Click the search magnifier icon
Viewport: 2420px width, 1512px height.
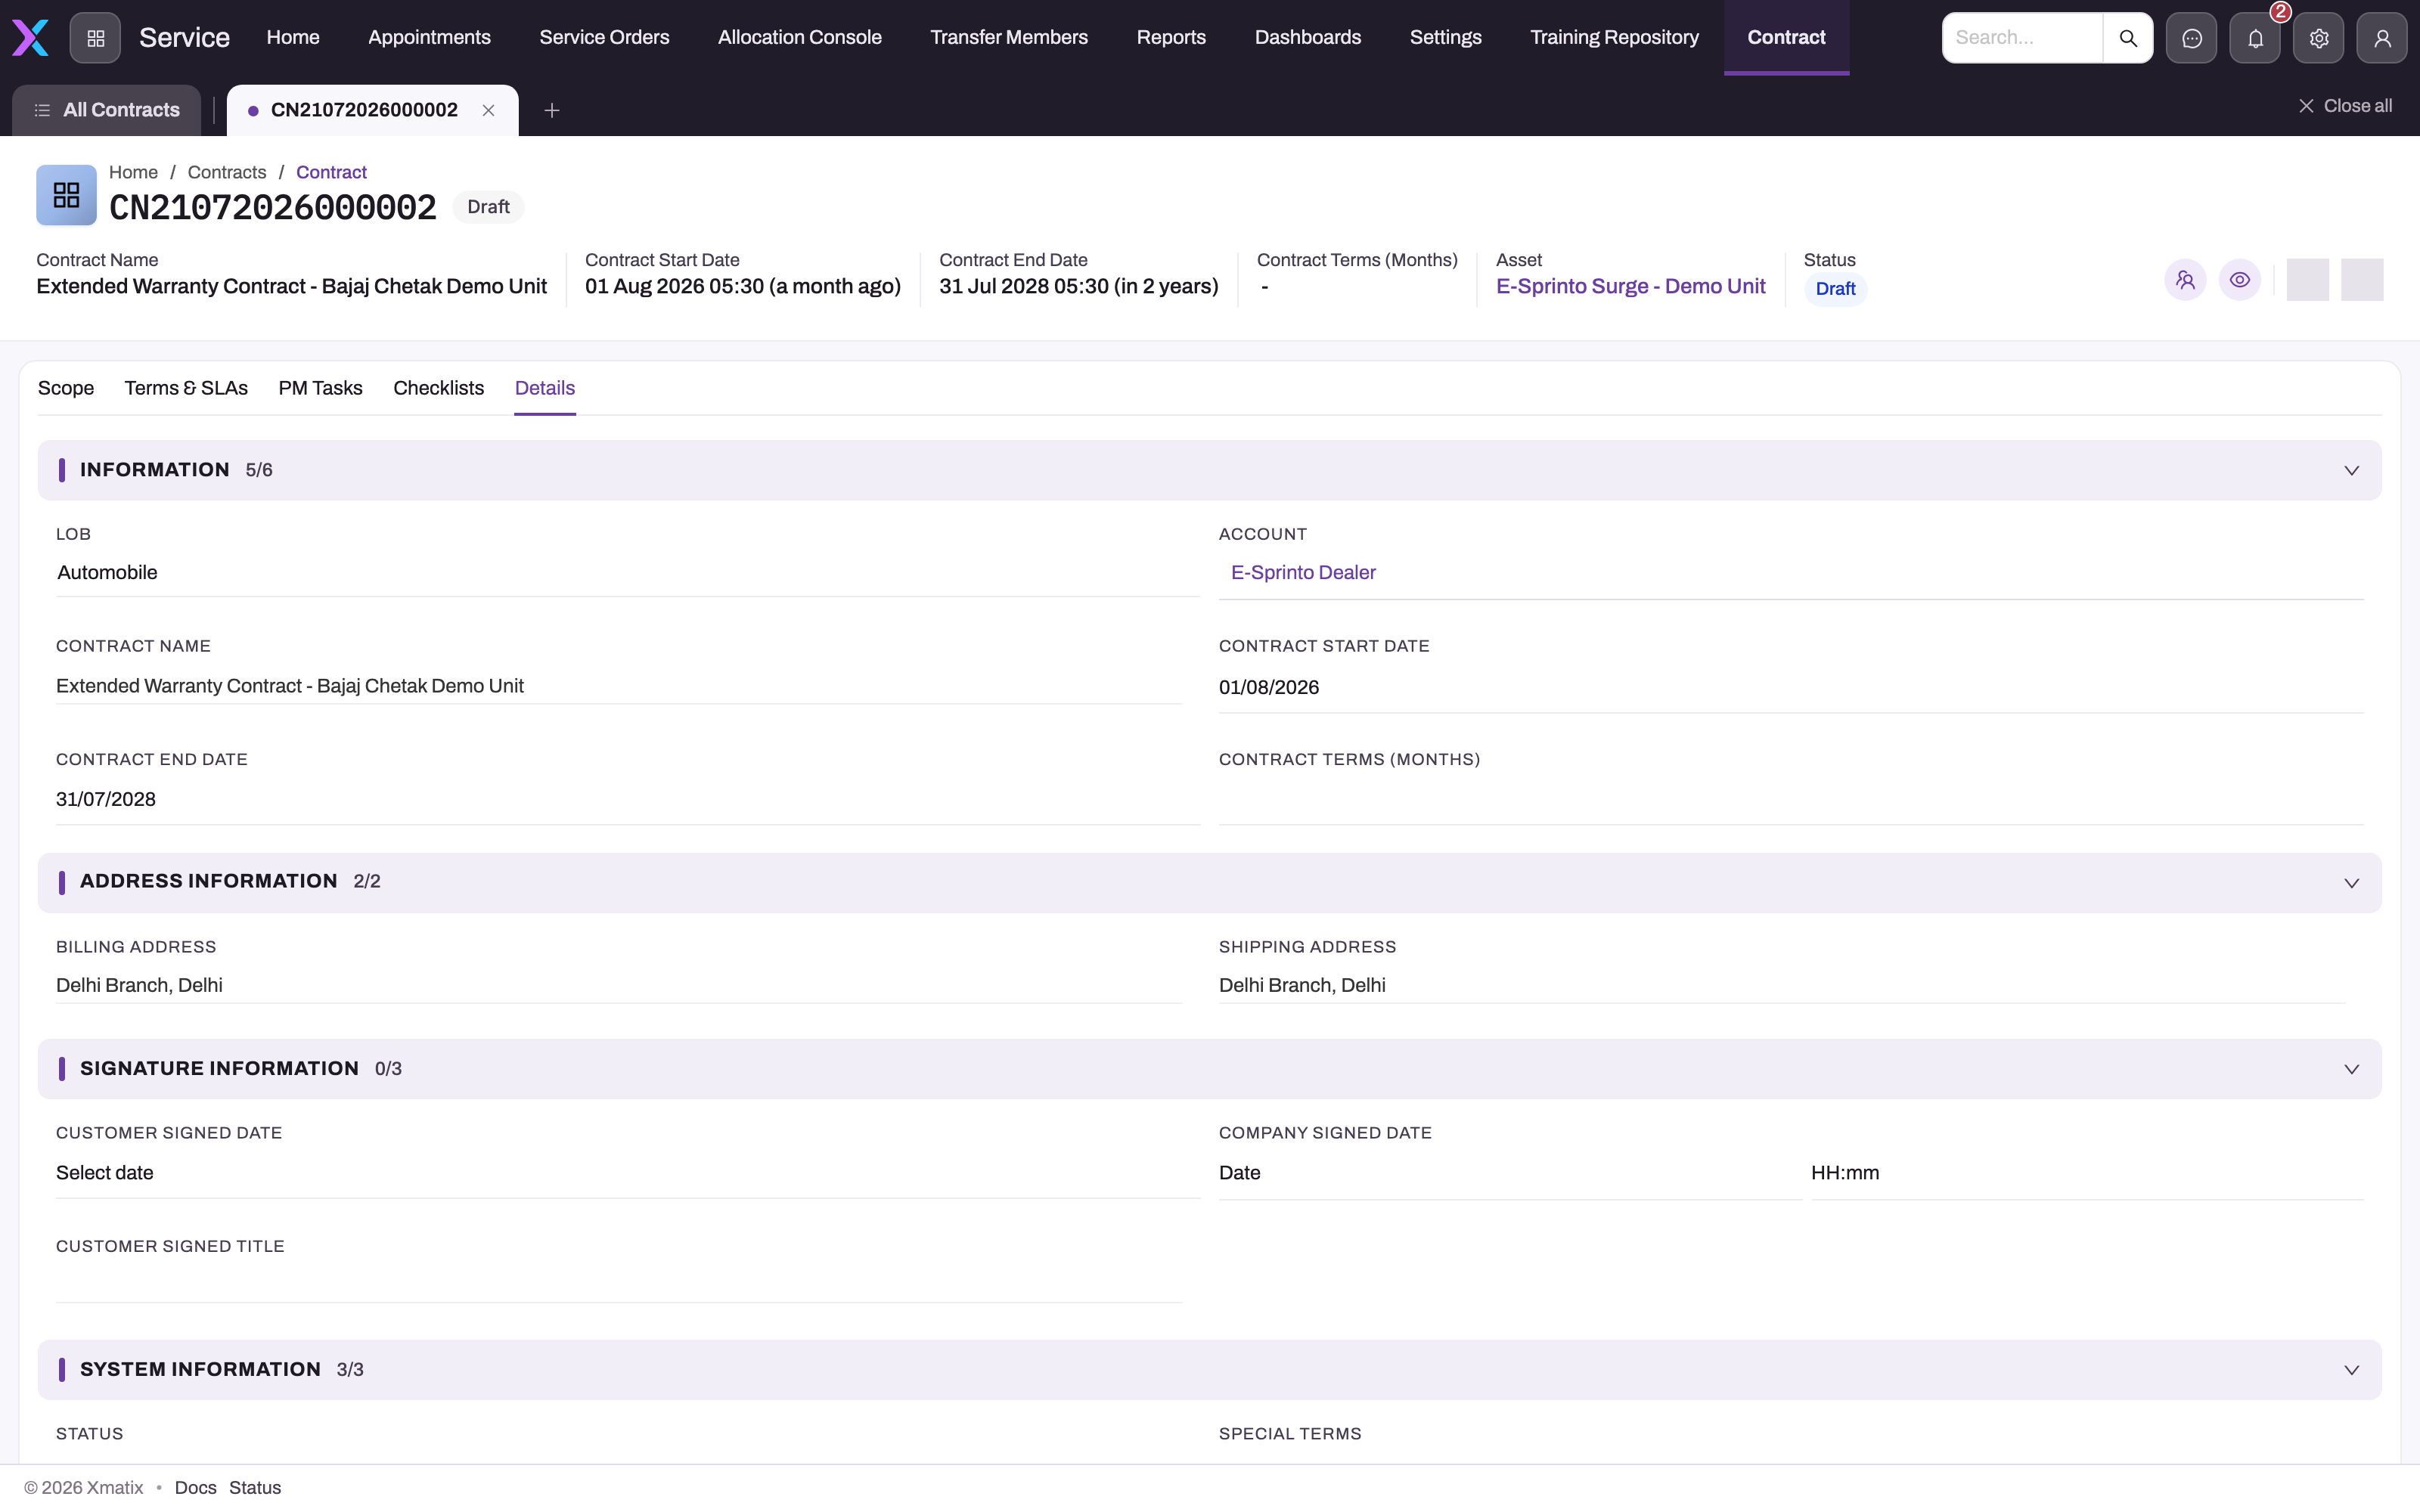[2128, 38]
